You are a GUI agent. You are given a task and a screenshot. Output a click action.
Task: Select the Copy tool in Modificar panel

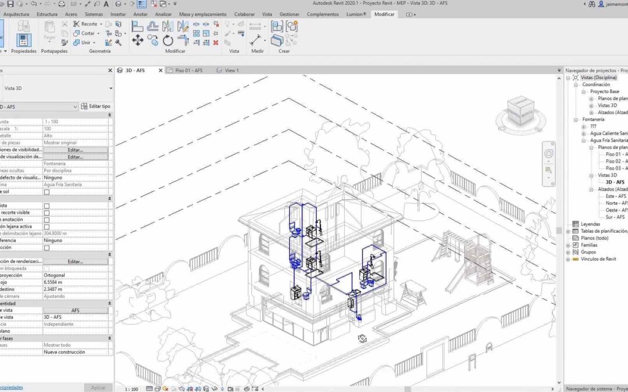click(152, 40)
